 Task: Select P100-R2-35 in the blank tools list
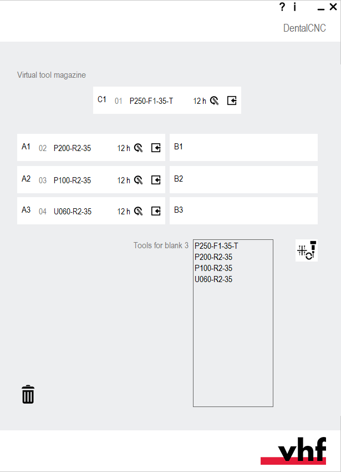(213, 268)
